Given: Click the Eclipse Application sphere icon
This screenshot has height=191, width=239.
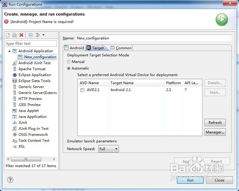Looking at the screenshot, I should [14, 75].
